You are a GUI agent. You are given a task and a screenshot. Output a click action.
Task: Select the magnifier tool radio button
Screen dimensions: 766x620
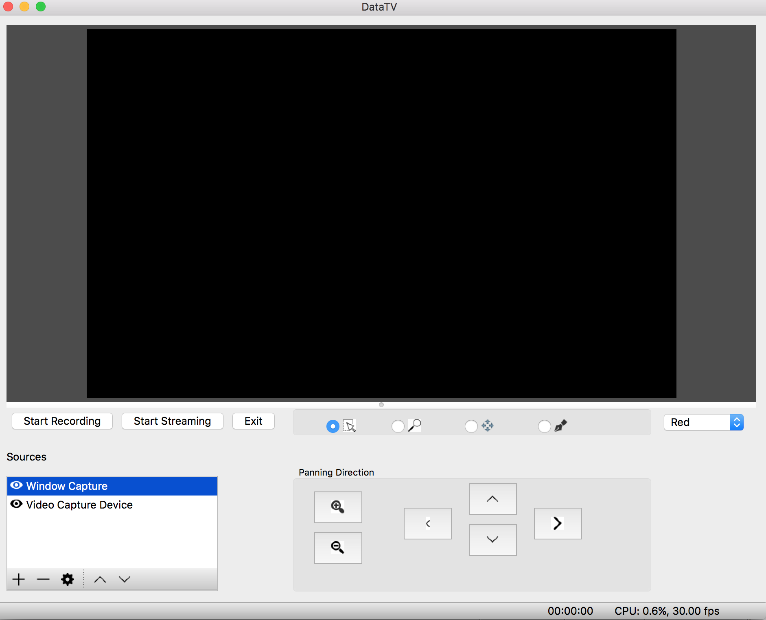pos(398,426)
